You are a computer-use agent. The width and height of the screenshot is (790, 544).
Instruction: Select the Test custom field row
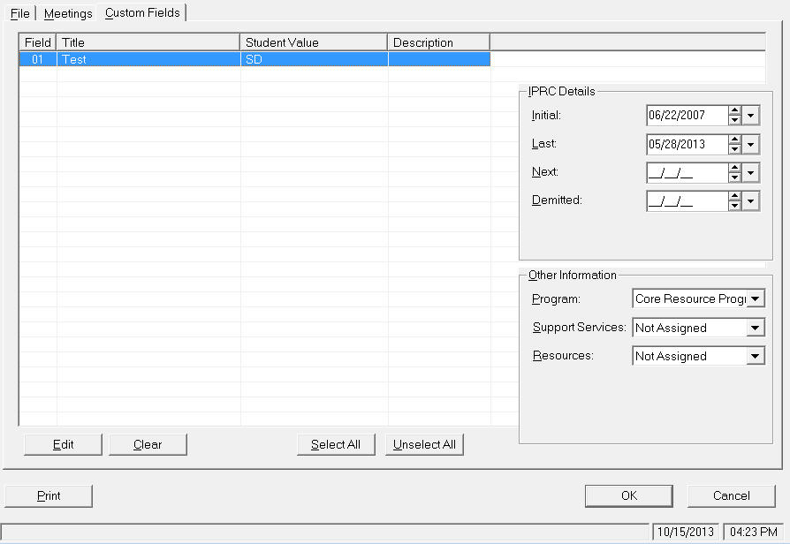[x=141, y=59]
